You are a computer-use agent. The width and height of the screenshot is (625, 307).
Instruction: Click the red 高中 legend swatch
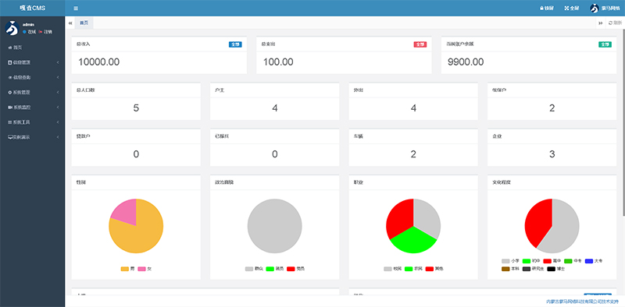pyautogui.click(x=548, y=261)
